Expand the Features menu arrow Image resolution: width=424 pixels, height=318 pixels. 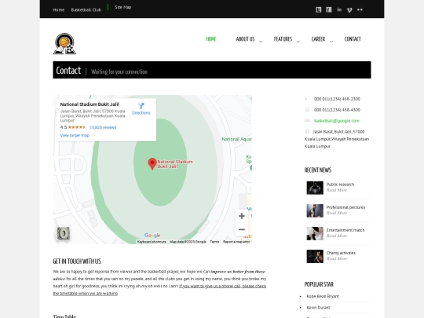[298, 42]
